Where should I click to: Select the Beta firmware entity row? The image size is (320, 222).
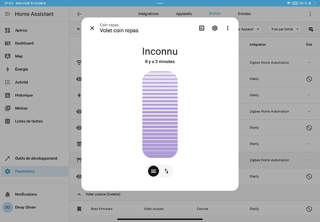(195, 209)
